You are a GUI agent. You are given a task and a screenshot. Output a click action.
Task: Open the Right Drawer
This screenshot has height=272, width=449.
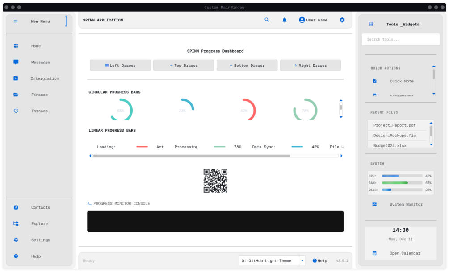[311, 66]
